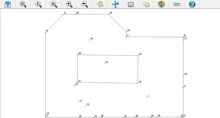220x118 pixels.
Task: Select blue point 22 below the rectangle
Action: pos(74,86)
